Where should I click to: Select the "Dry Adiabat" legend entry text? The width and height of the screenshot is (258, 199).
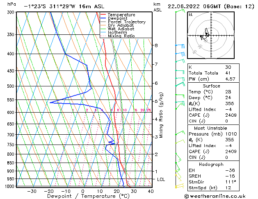pos(121,25)
